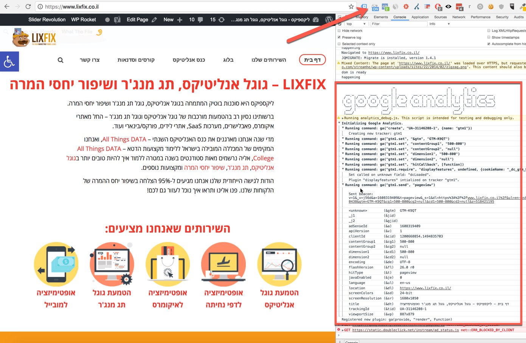Click the grey power button extension icon
526x343 pixels.
(x=480, y=7)
